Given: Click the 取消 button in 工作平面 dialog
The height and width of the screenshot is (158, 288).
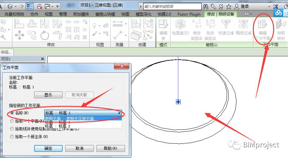Looking at the screenshot, I should click(x=79, y=148).
